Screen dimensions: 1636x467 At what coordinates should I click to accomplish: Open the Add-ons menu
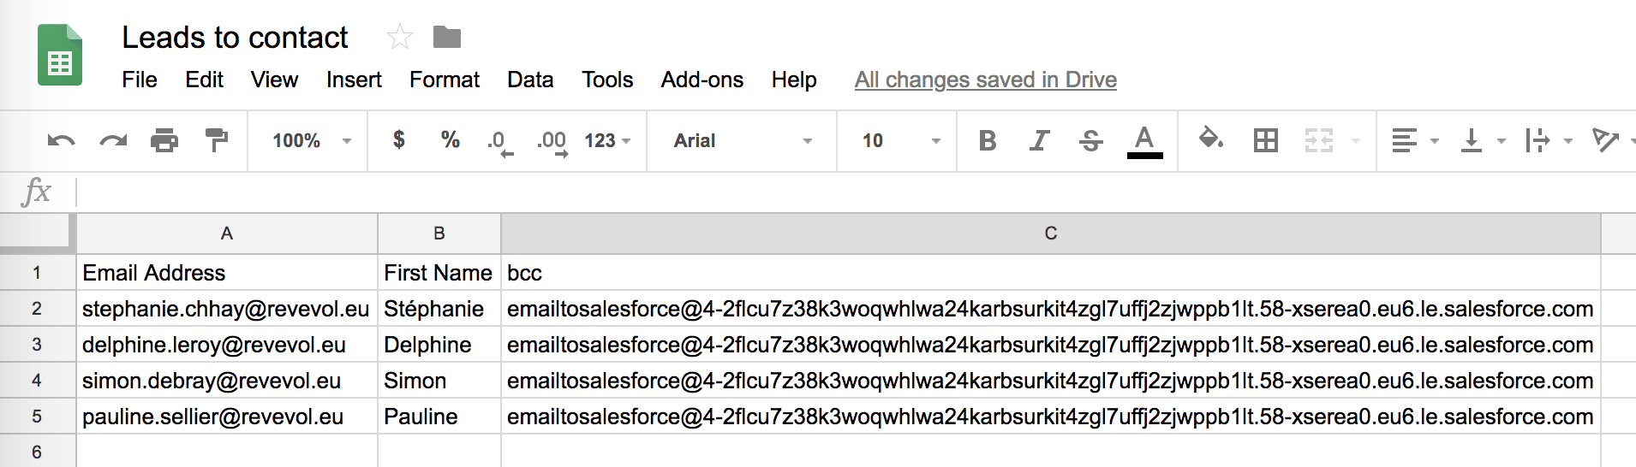[x=702, y=80]
